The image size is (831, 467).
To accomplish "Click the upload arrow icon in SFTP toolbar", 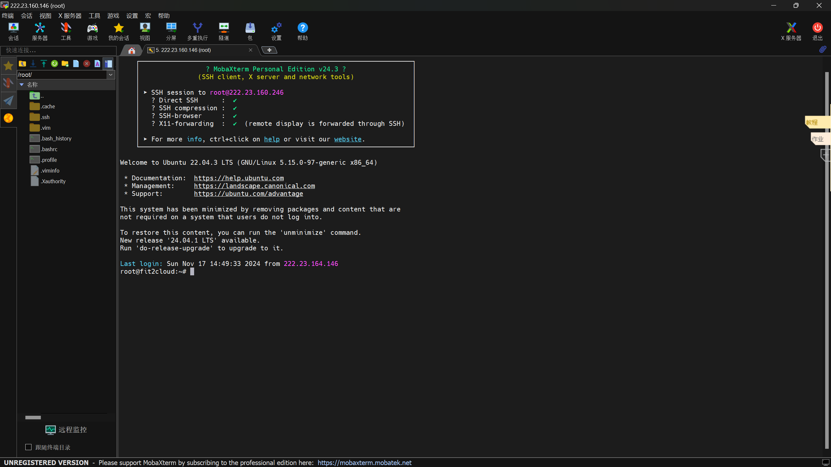I will (43, 64).
